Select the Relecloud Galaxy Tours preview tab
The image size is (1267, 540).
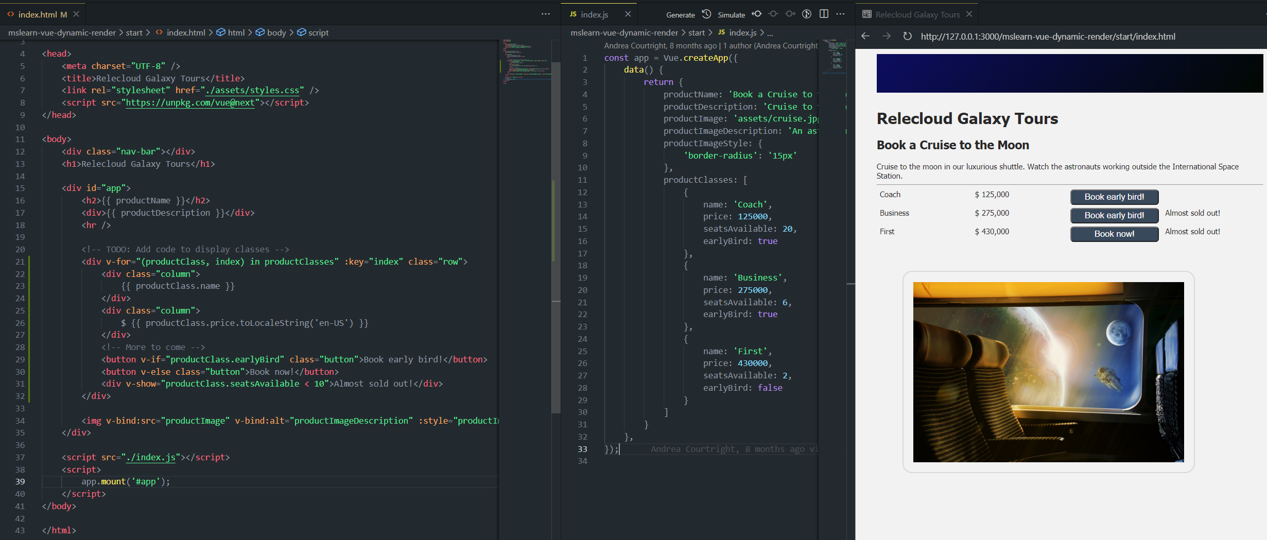pyautogui.click(x=917, y=14)
